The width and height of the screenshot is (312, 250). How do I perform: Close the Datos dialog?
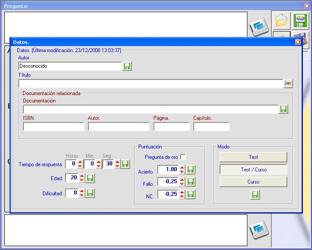click(298, 42)
